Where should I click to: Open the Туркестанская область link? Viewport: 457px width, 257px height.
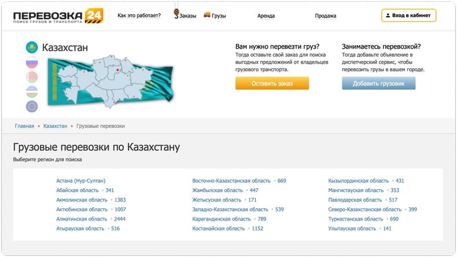point(356,219)
